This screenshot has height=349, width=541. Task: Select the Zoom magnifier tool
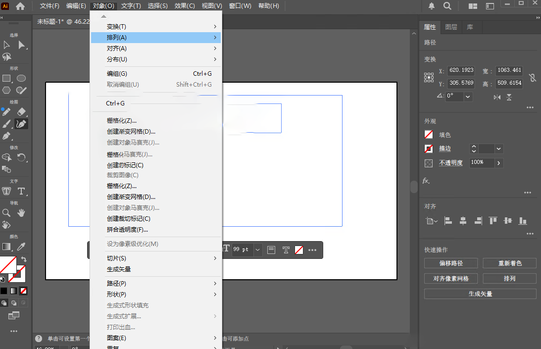click(6, 213)
